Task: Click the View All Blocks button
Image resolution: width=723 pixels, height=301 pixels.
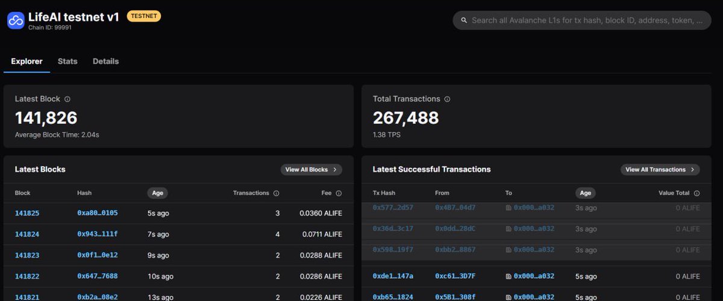Action: coord(311,170)
